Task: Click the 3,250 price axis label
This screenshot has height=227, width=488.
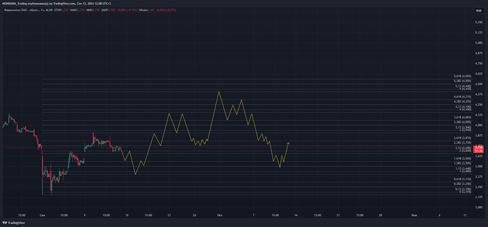Action: click(479, 187)
